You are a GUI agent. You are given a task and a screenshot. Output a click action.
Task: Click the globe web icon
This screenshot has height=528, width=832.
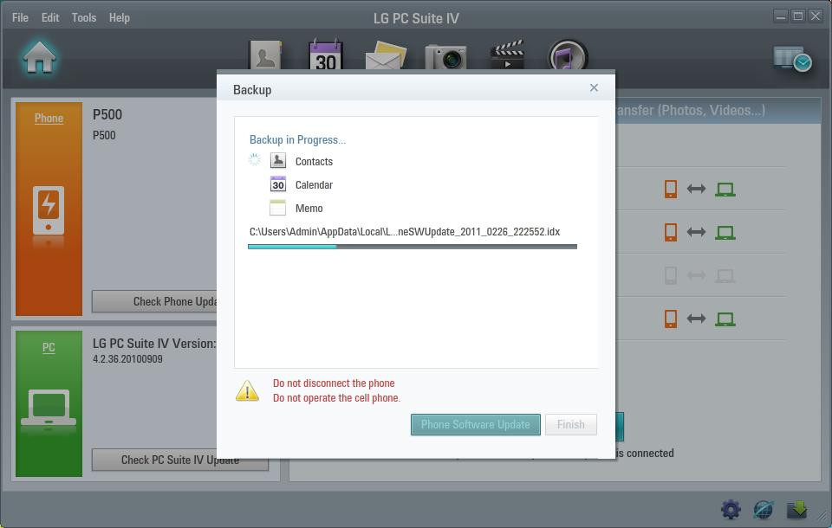click(763, 510)
